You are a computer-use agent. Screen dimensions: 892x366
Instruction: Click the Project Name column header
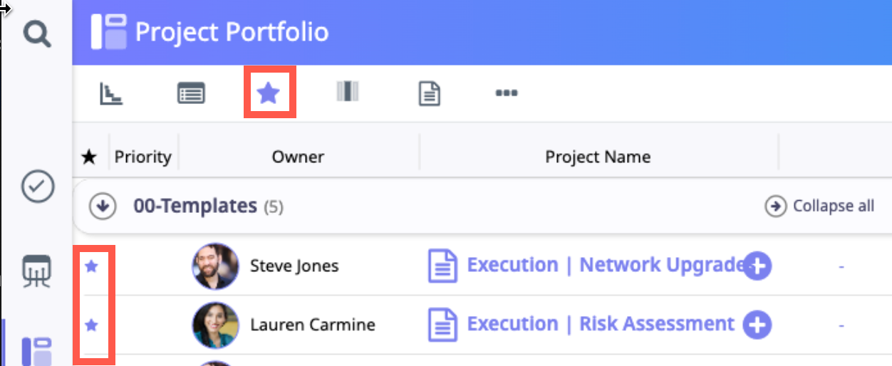598,157
